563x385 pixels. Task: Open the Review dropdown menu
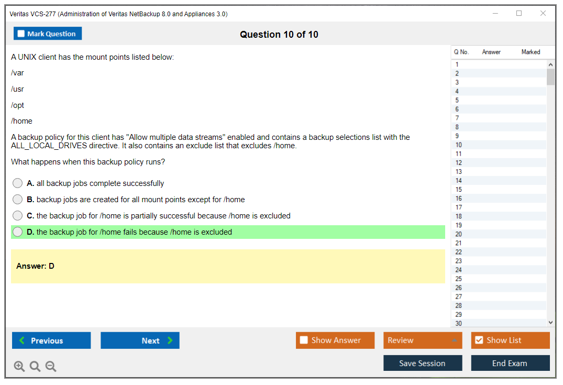click(x=422, y=340)
